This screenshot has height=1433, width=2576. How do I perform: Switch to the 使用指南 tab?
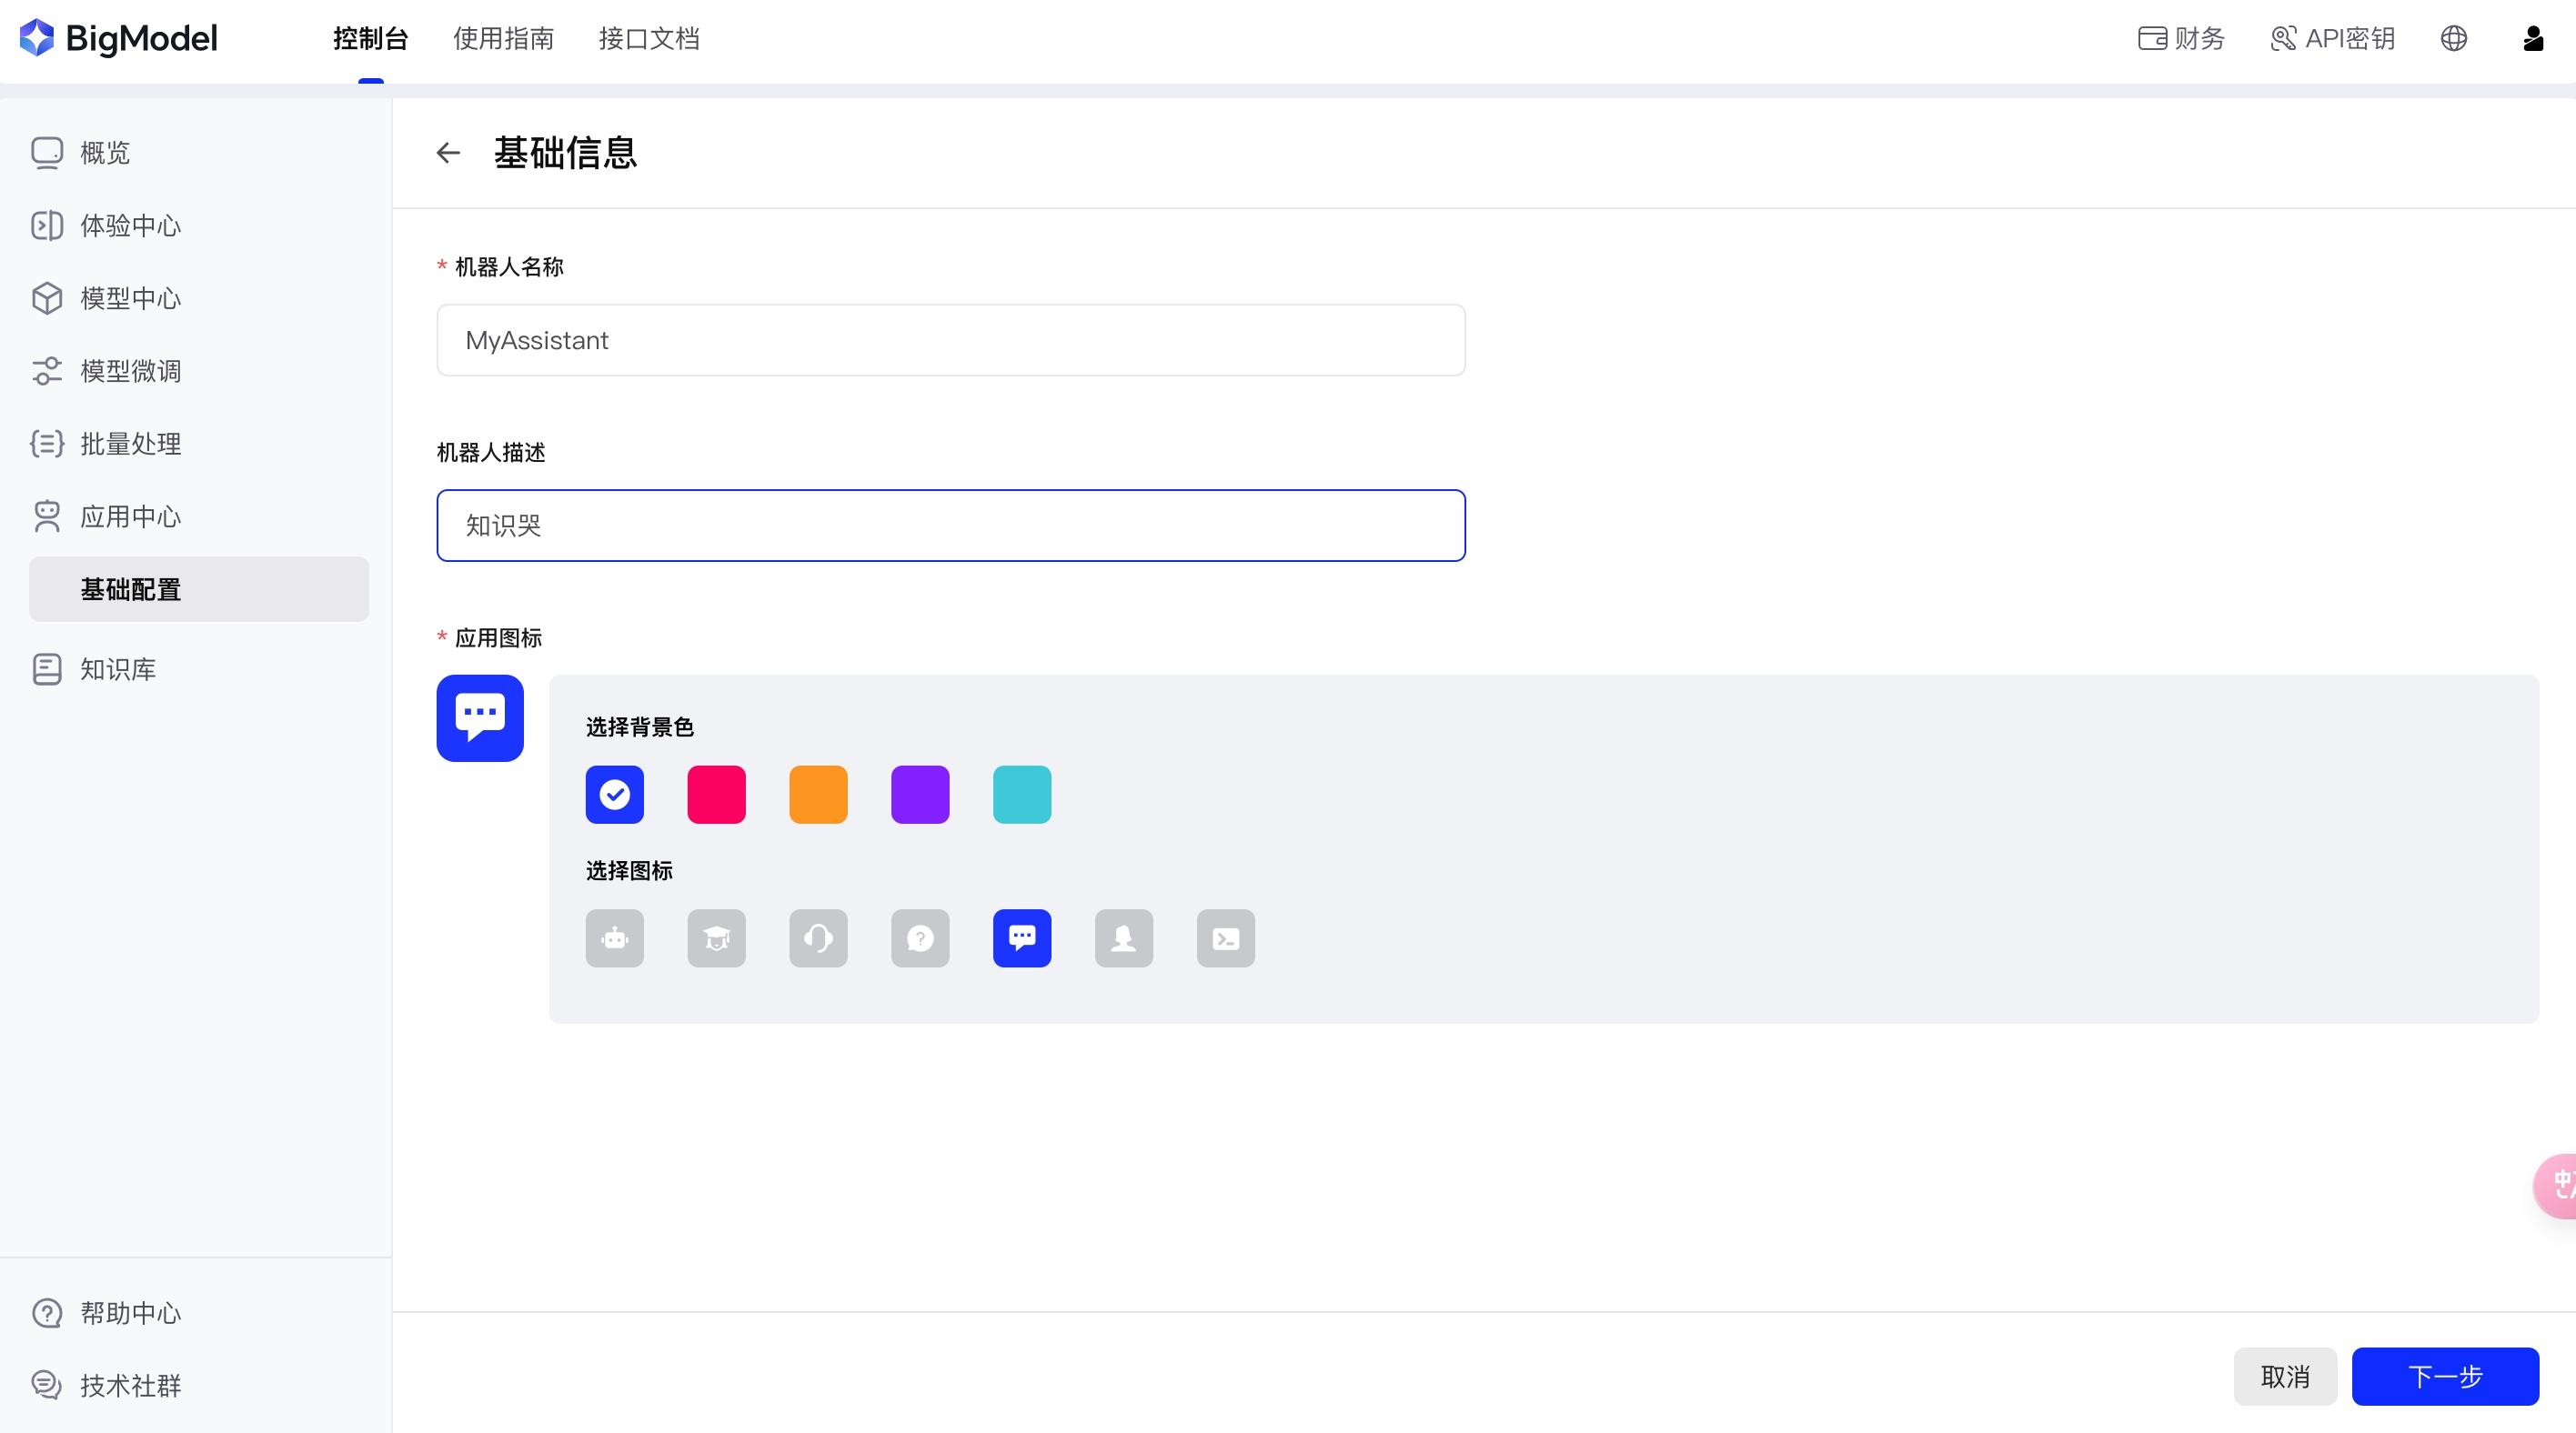pyautogui.click(x=503, y=38)
